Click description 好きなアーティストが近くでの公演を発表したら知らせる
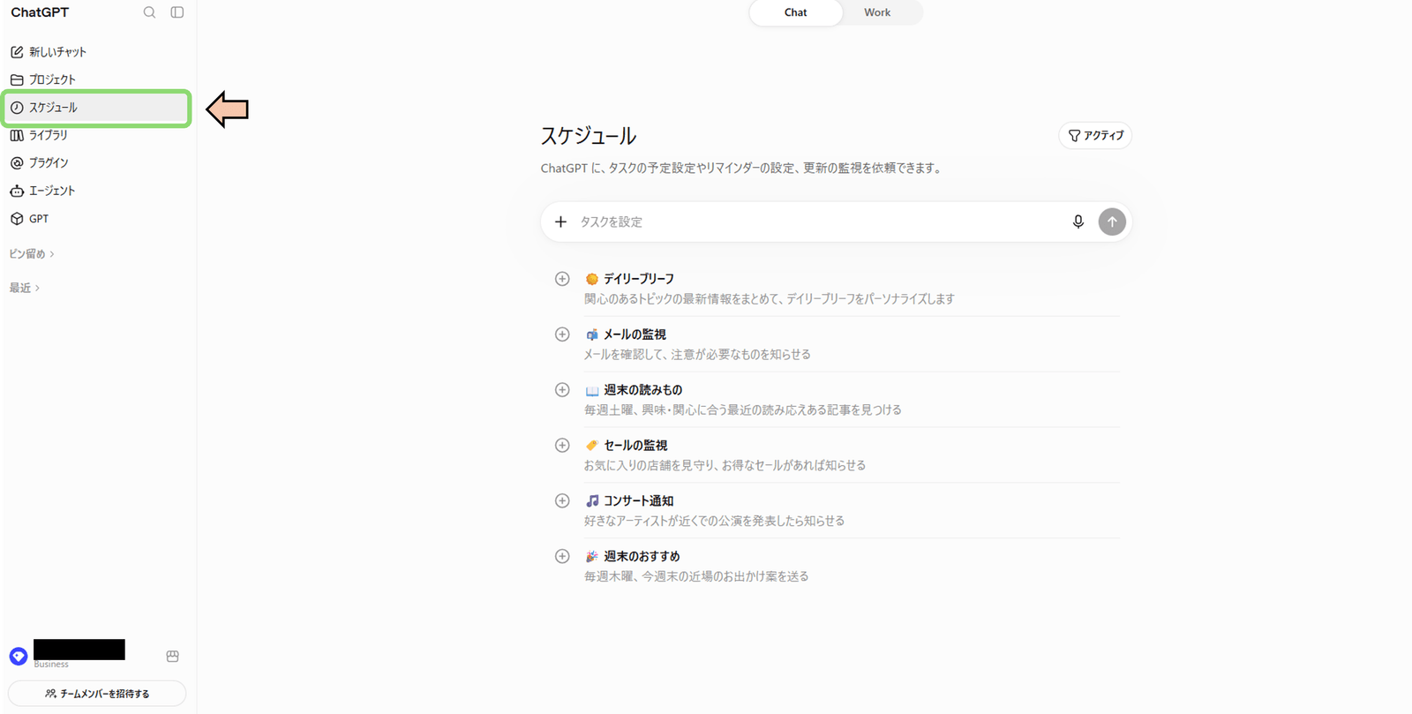1412x714 pixels. (715, 522)
